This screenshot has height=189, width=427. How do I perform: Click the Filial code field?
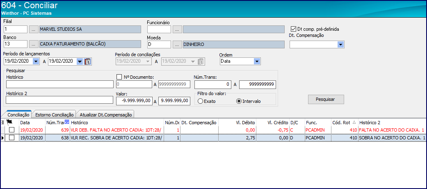(16, 30)
